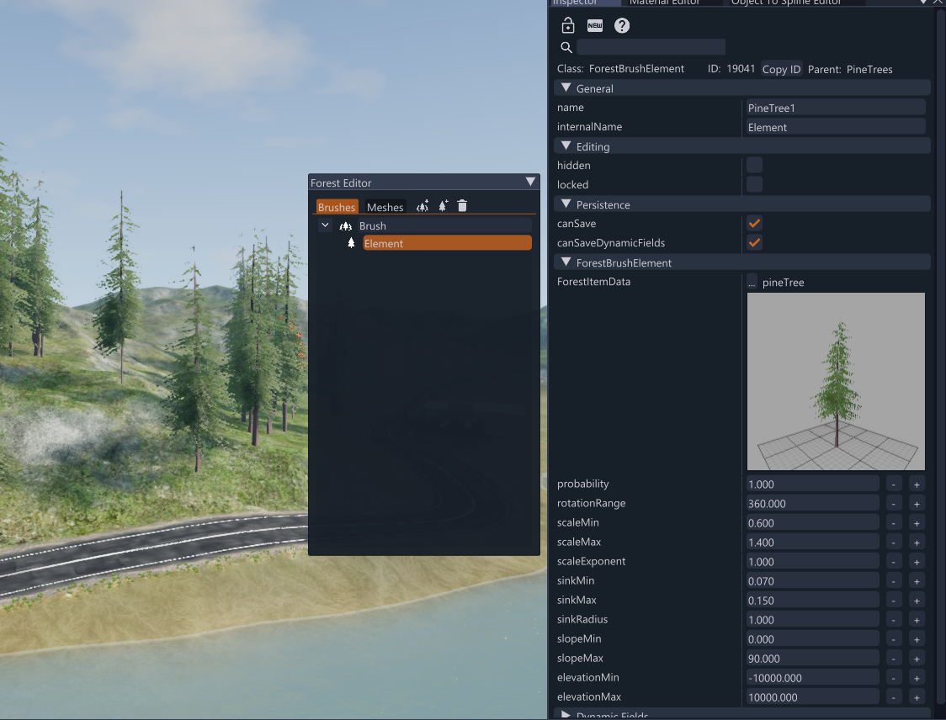The width and height of the screenshot is (946, 720).
Task: Increase scaleMin with plus button
Action: pos(917,523)
